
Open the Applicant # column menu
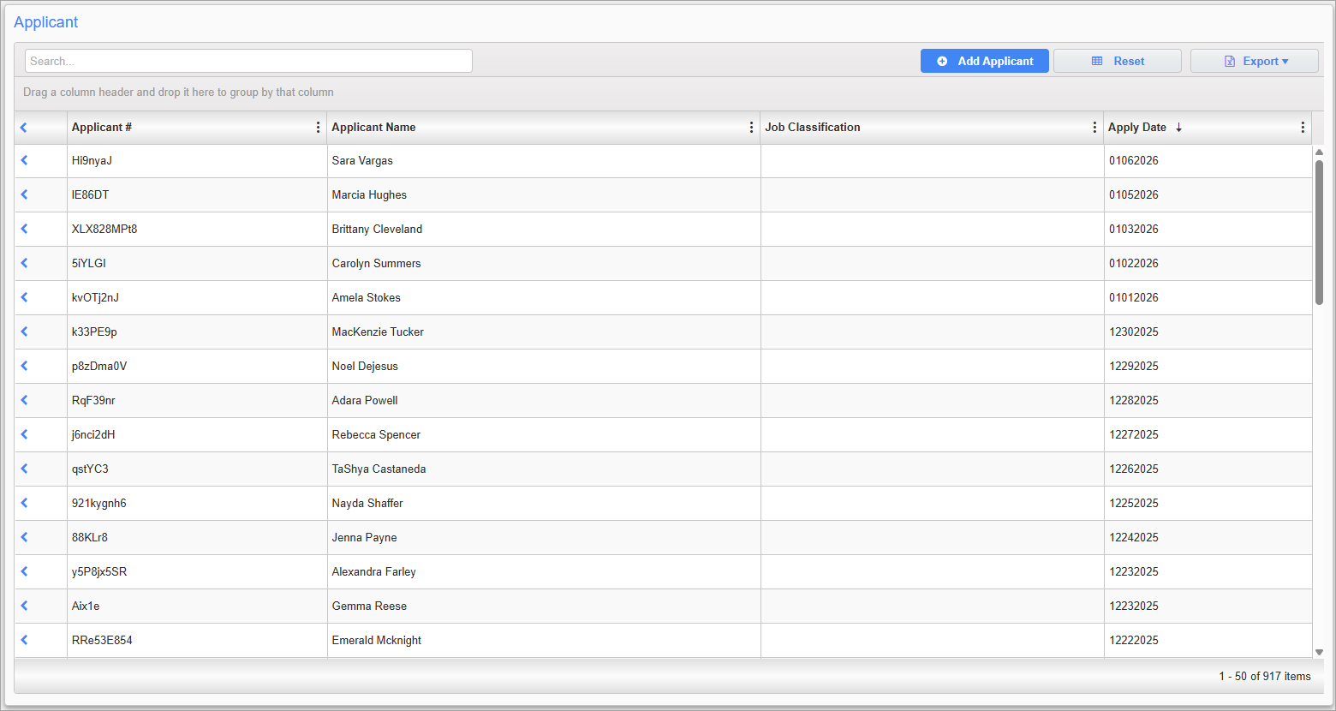[319, 127]
